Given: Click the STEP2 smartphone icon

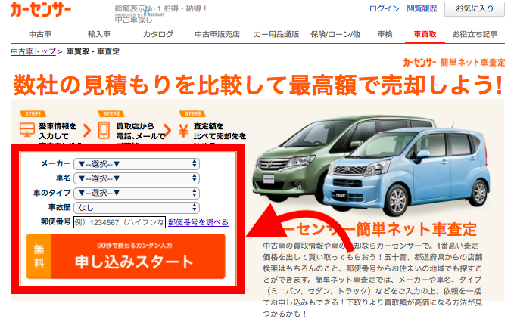Looking at the screenshot, I should pyautogui.click(x=104, y=130).
